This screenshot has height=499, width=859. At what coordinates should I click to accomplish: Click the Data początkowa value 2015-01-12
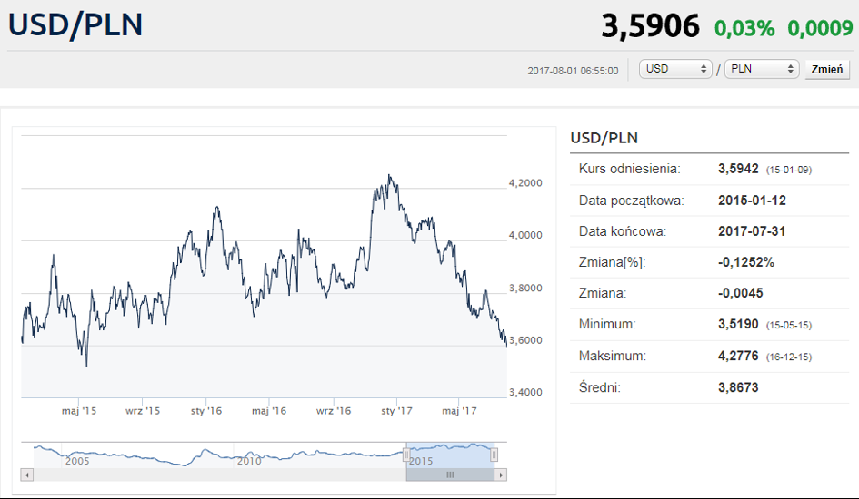click(x=752, y=201)
